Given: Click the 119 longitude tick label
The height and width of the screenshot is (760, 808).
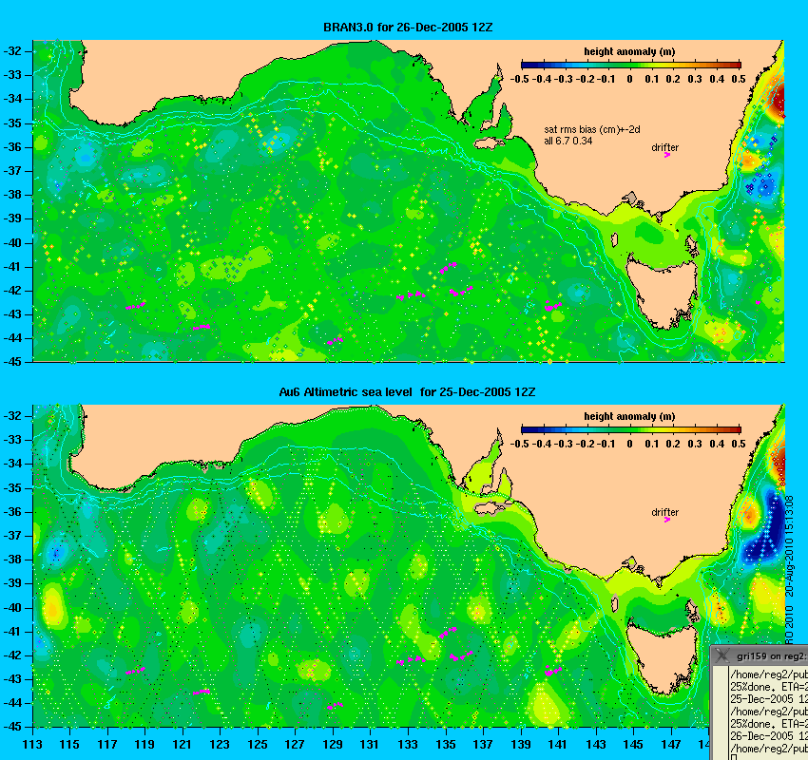Looking at the screenshot, I should 144,745.
